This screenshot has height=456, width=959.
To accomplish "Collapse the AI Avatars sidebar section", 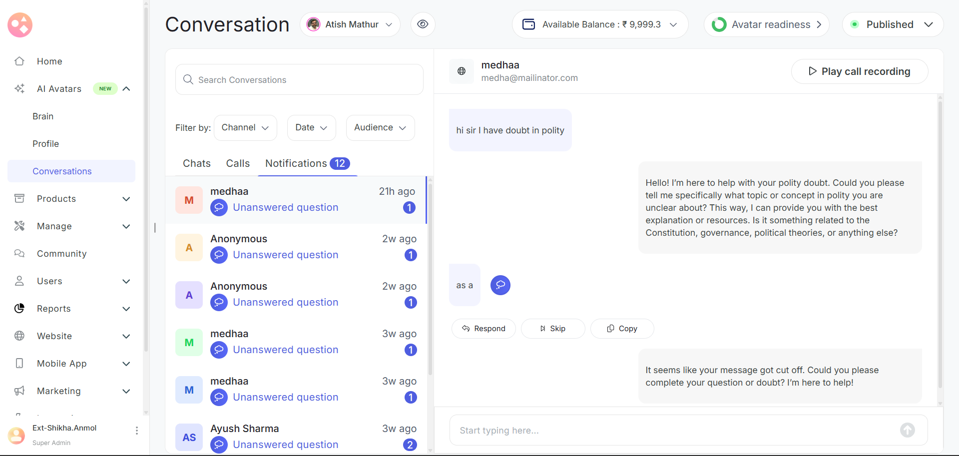I will tap(126, 89).
